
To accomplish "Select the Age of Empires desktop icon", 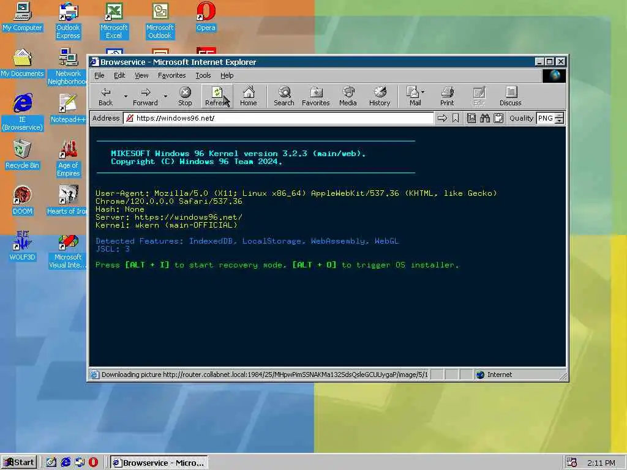I will [68, 159].
